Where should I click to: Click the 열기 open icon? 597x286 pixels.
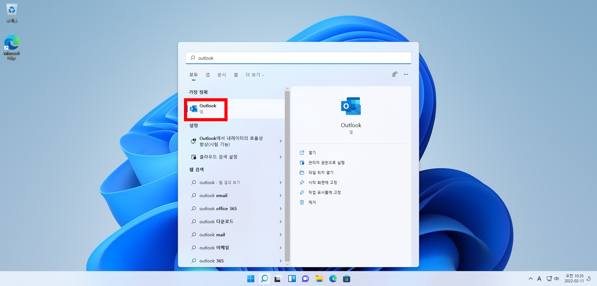coord(302,153)
